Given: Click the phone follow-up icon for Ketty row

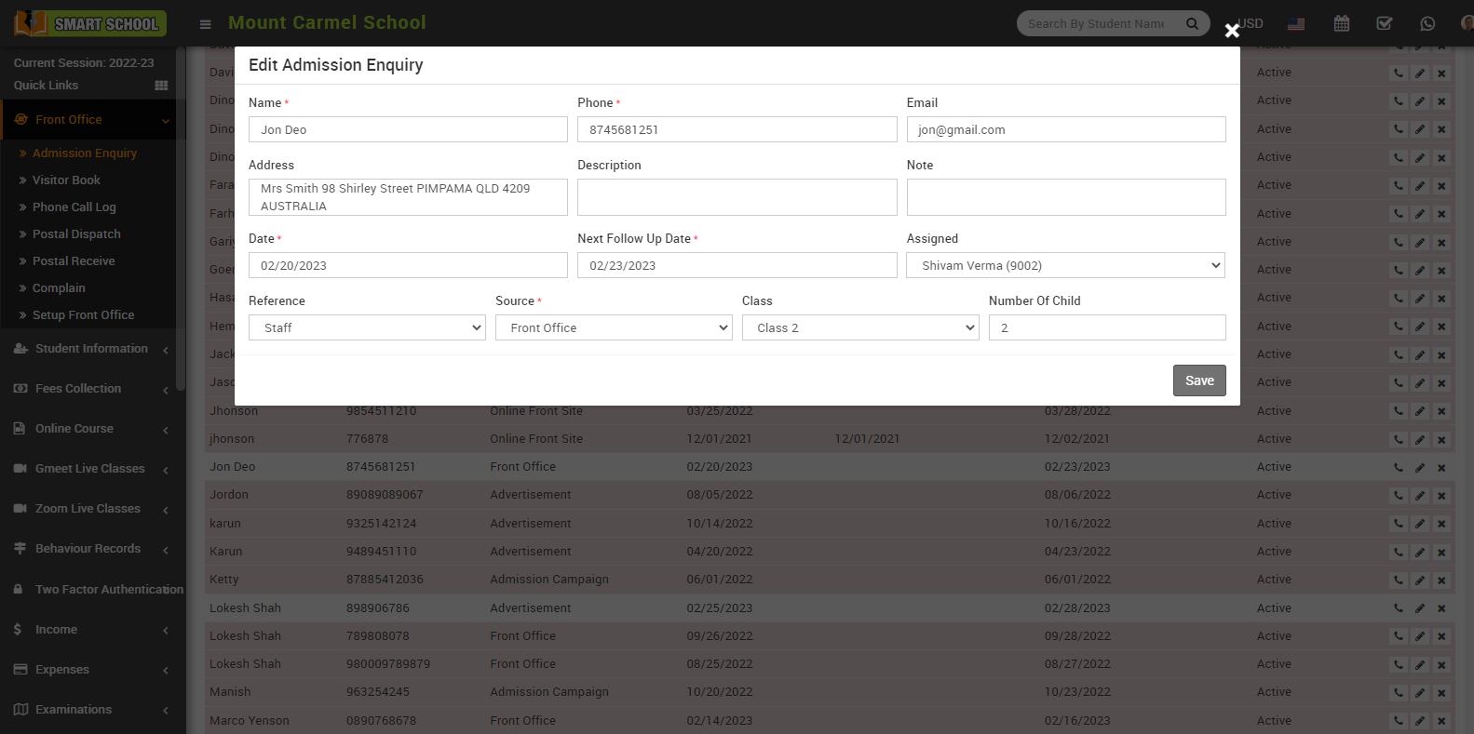Looking at the screenshot, I should [1399, 581].
